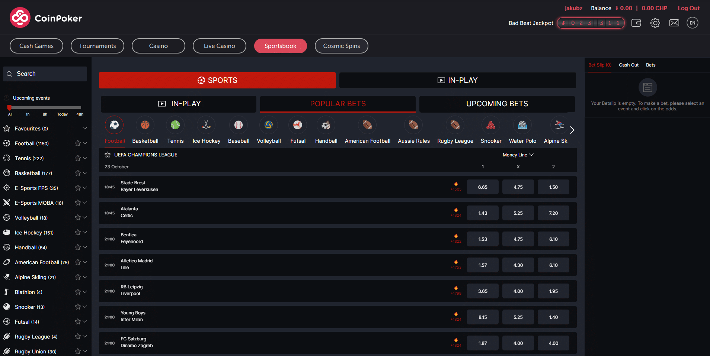Expand Favourites section chevron
Image resolution: width=710 pixels, height=356 pixels.
[85, 128]
